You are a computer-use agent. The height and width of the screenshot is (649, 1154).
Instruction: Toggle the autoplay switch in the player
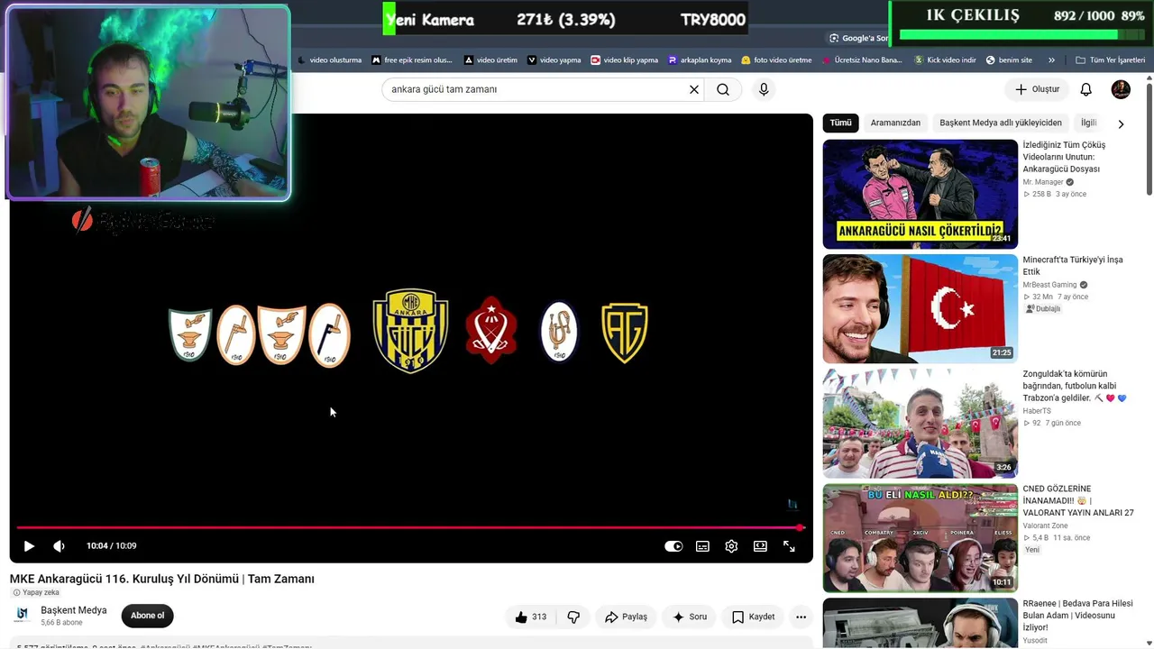click(673, 546)
